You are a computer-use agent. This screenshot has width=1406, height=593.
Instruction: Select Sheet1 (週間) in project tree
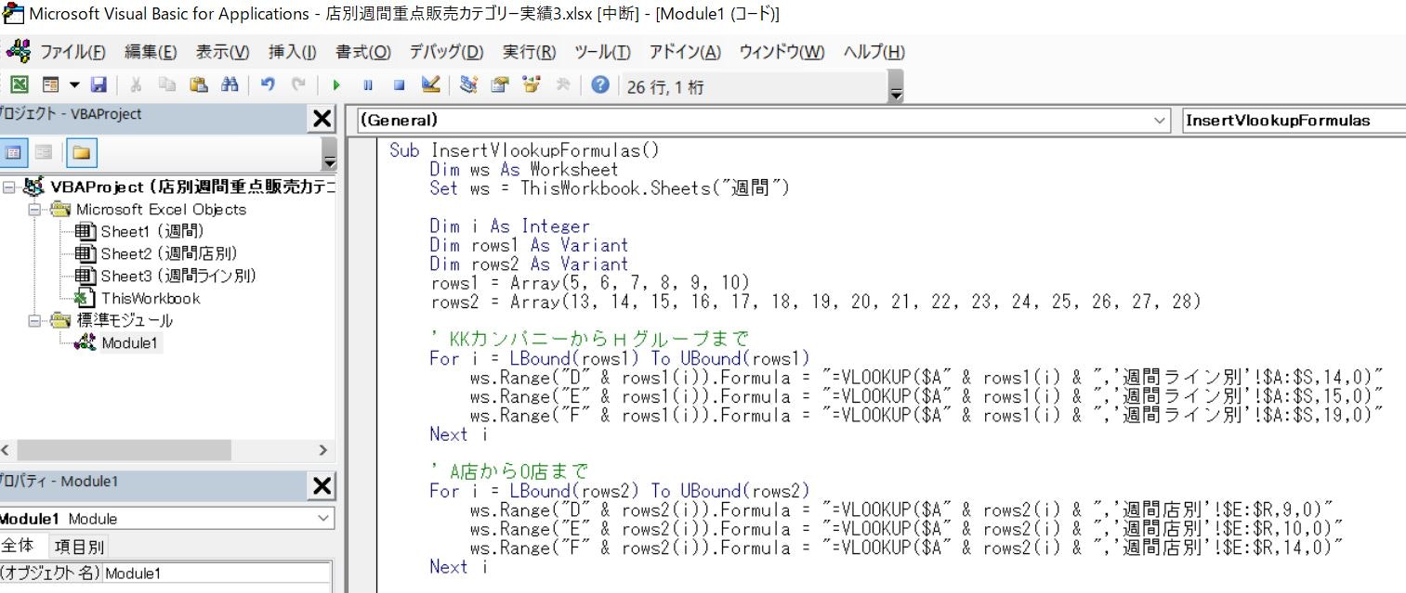[152, 231]
